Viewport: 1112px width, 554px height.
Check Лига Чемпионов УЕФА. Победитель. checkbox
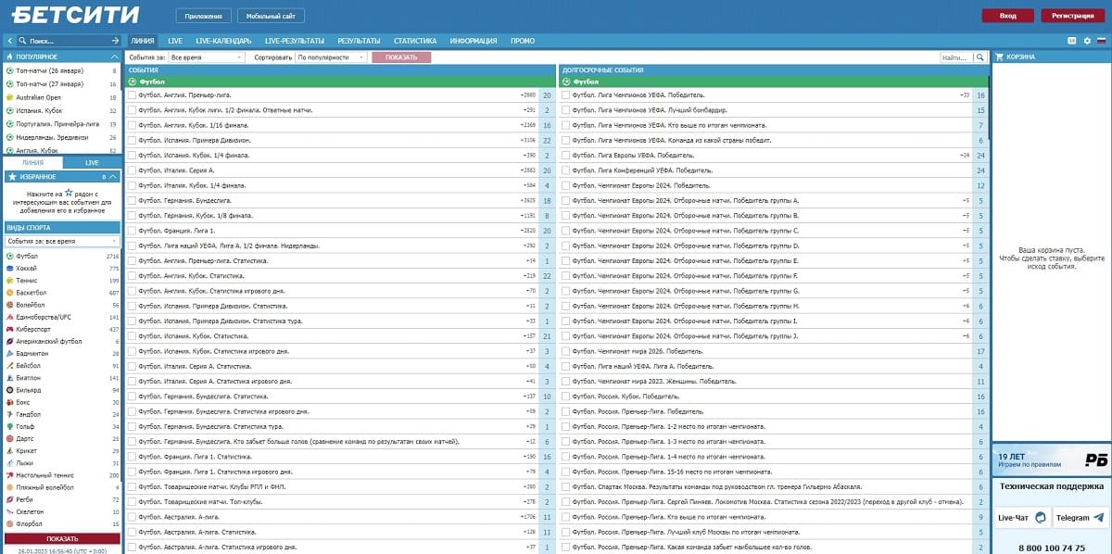(x=565, y=94)
